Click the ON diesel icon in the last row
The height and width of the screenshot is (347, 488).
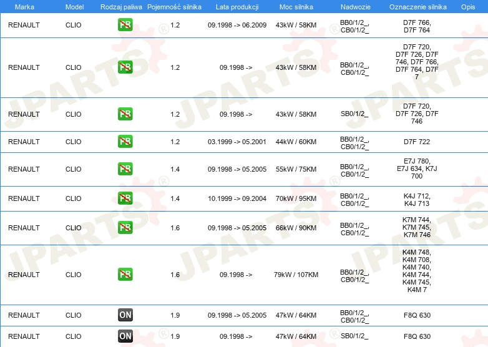tap(125, 336)
